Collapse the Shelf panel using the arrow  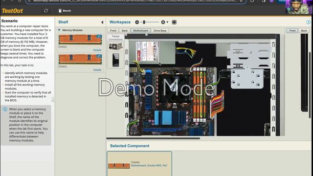pos(102,22)
